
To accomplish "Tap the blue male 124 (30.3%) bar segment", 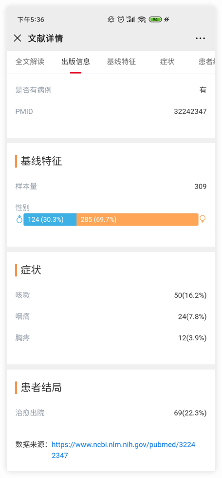I will tap(50, 220).
